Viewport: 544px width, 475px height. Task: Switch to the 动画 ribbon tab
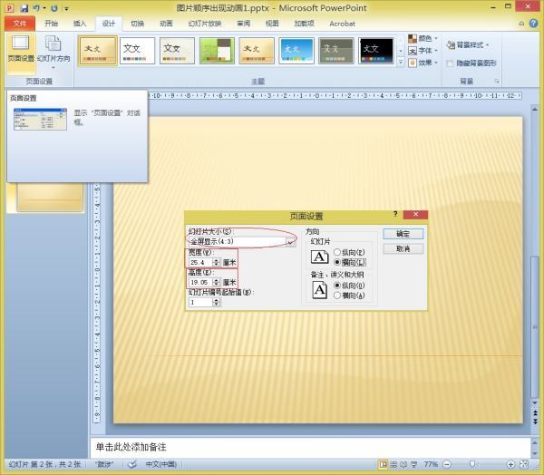click(166, 23)
